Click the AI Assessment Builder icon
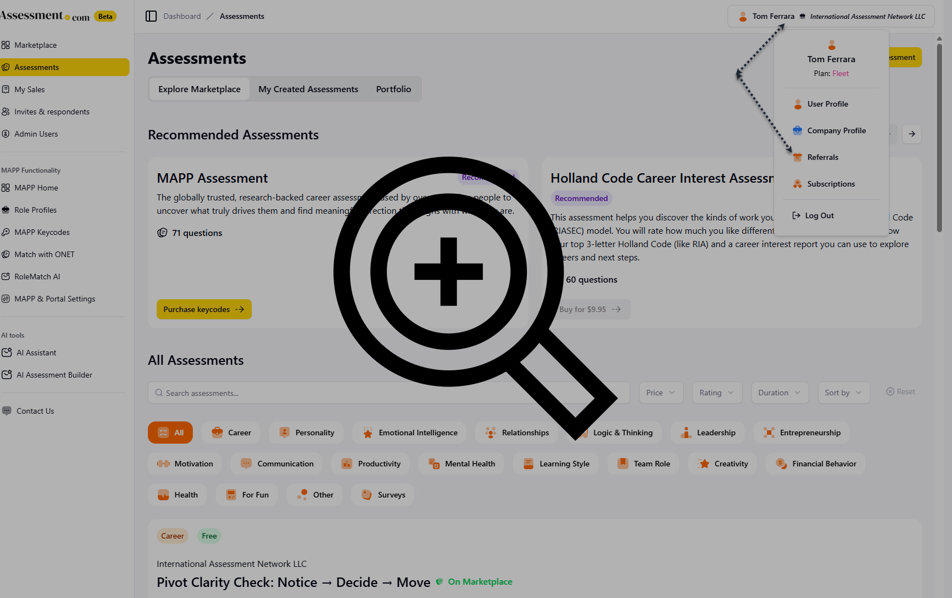Viewport: 952px width, 598px height. point(7,375)
